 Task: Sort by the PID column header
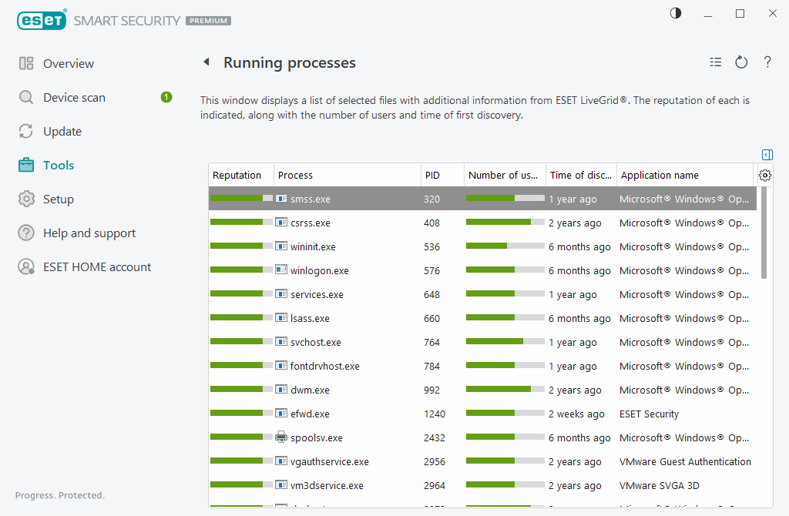[x=442, y=175]
